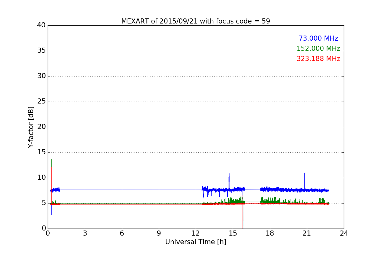The image size is (382, 254).
Task: Select the 323.188 MHz legend label
Action: click(x=318, y=59)
